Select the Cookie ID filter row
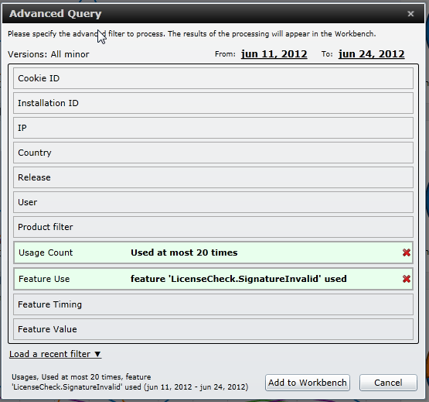This screenshot has height=402, width=429. tap(213, 78)
